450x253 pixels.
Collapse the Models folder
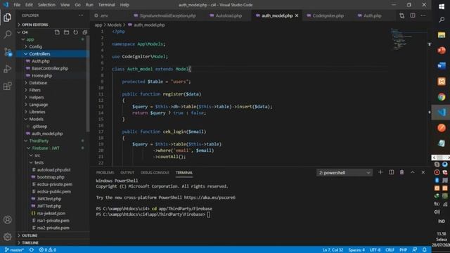pos(36,119)
